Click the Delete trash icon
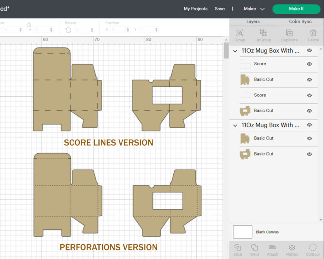Viewport: 324px width, 259px height. coord(313,34)
